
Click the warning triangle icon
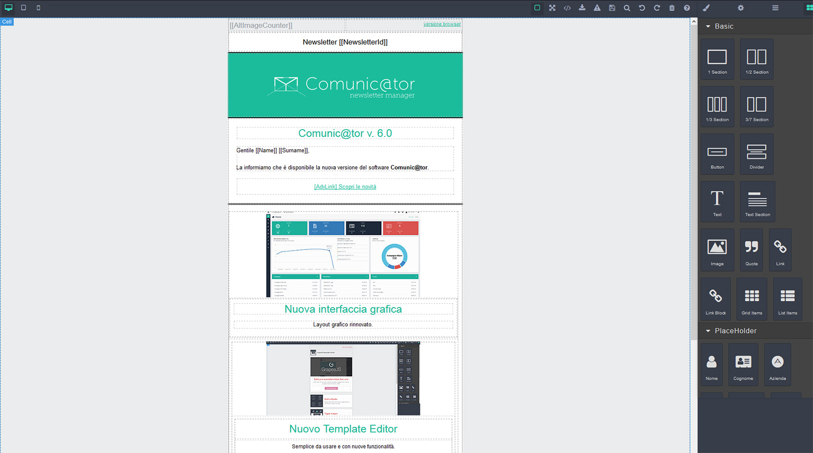point(597,8)
